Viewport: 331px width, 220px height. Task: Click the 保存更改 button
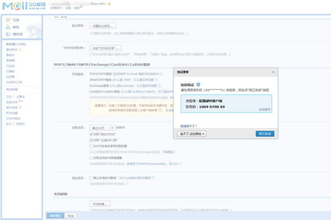pos(55,216)
